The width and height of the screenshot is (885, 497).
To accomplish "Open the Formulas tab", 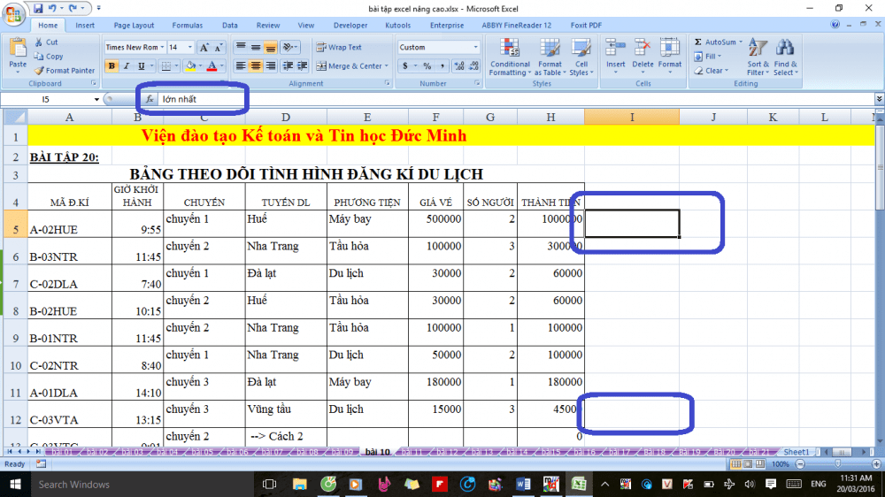I will 188,26.
